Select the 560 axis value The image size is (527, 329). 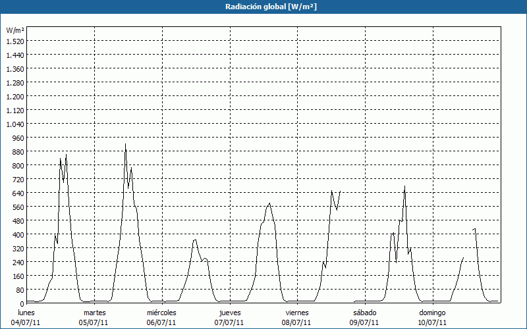[x=18, y=207]
